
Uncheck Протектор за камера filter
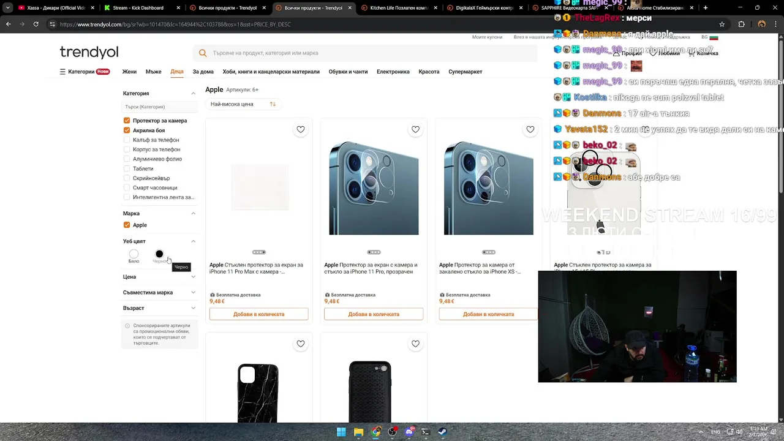(x=127, y=121)
